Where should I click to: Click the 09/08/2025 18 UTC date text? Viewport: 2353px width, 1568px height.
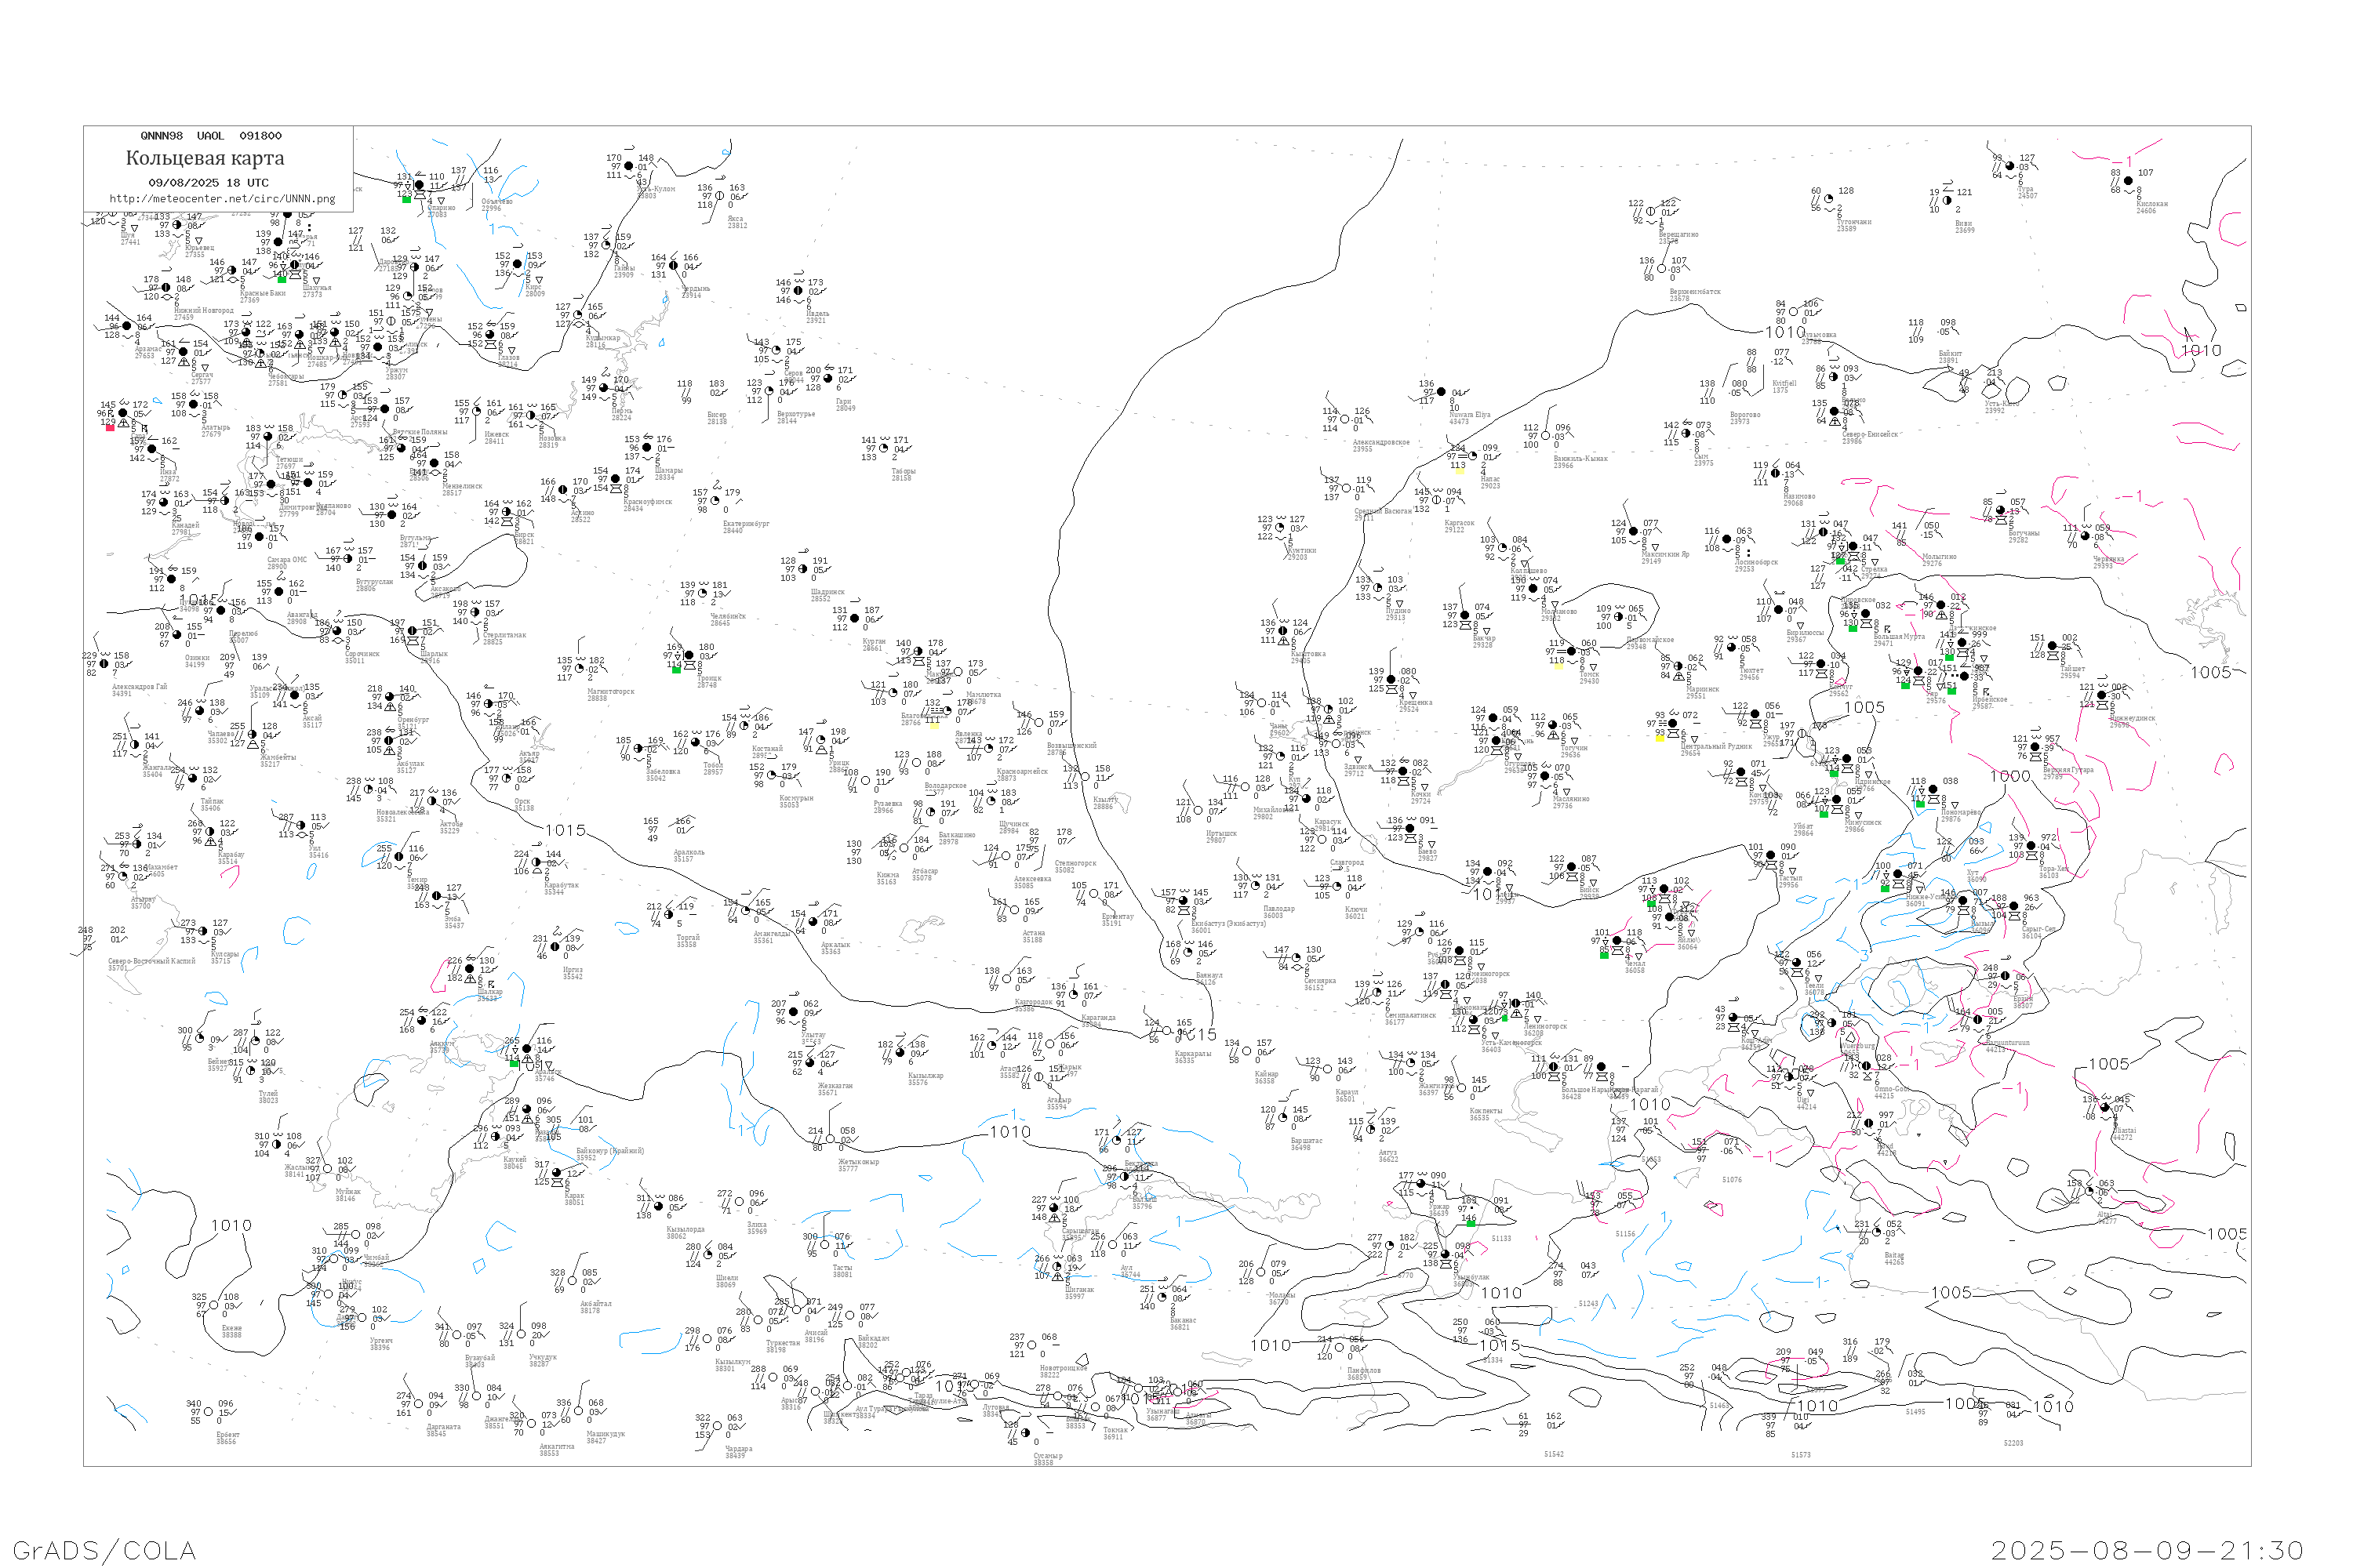click(208, 183)
